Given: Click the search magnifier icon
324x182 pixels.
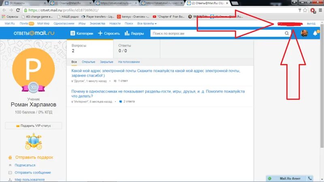Looking at the screenshot, I should point(287,33).
